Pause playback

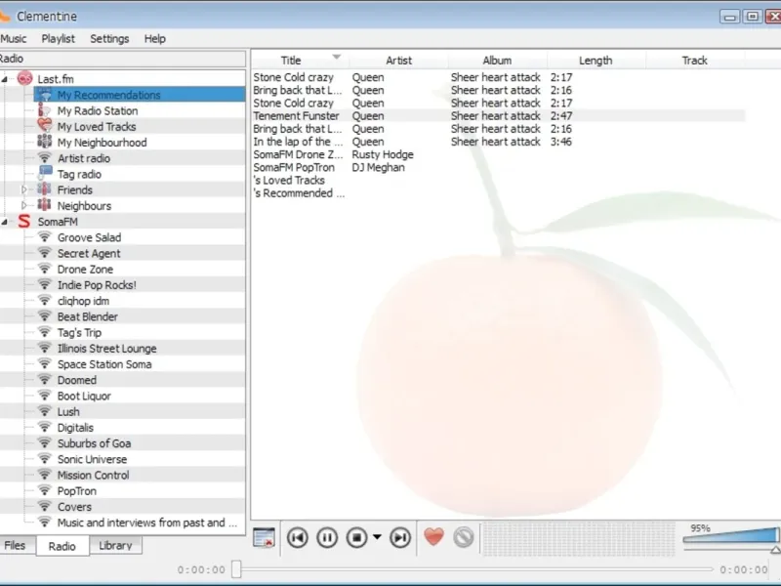tap(327, 538)
